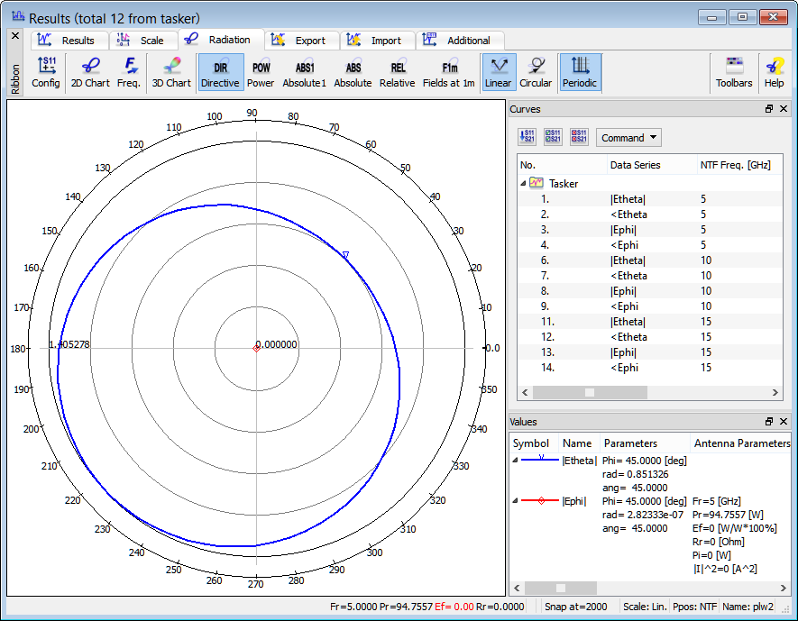Open the Config tool in ribbon

46,72
